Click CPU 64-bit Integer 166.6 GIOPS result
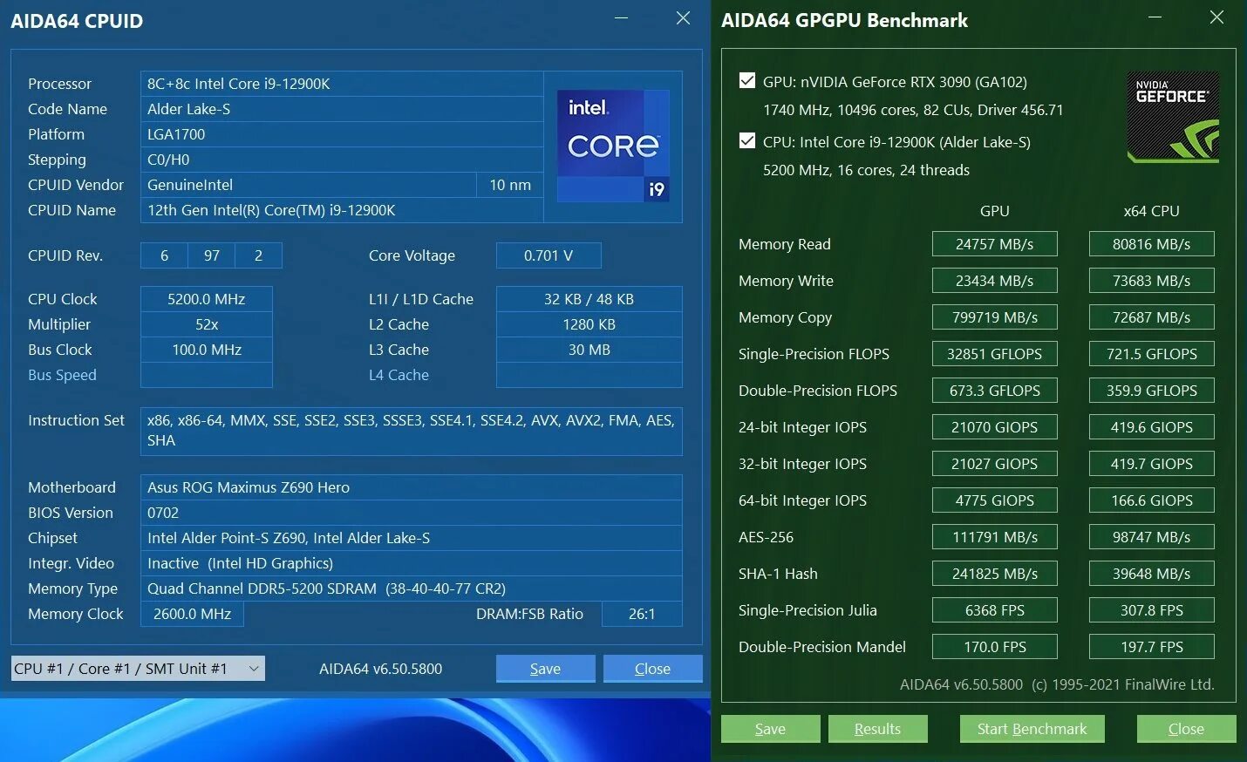This screenshot has width=1247, height=762. (1152, 500)
